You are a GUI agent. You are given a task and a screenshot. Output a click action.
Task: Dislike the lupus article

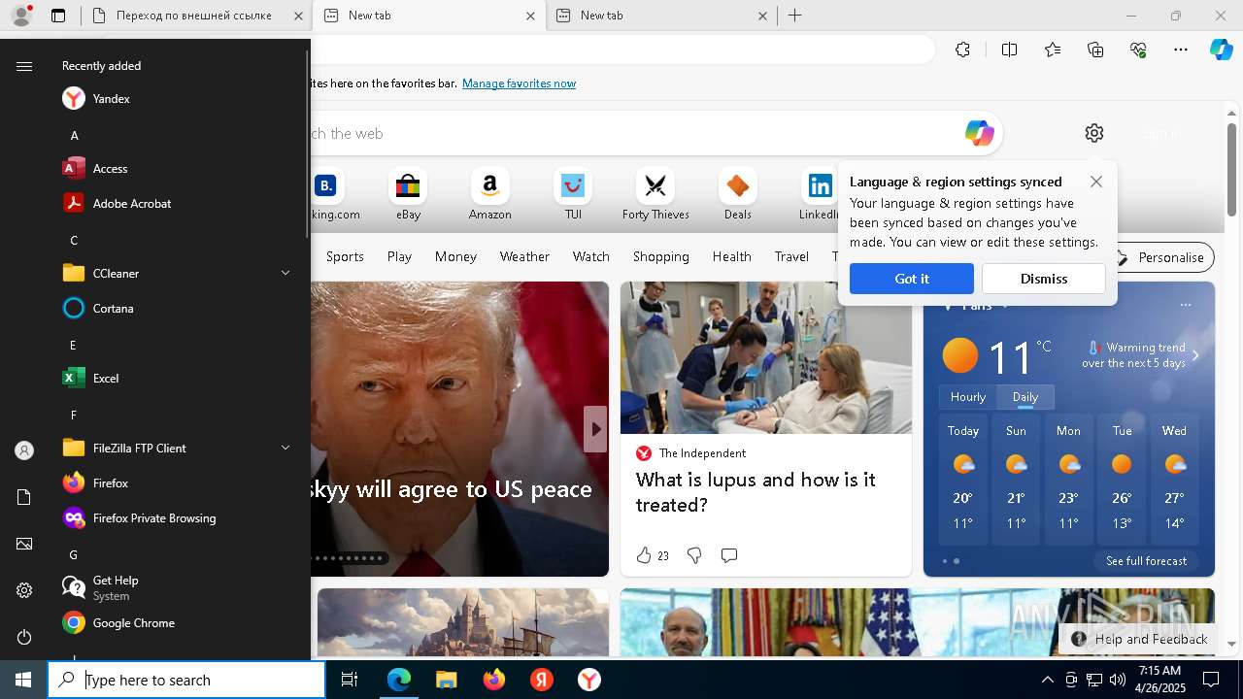(x=694, y=555)
